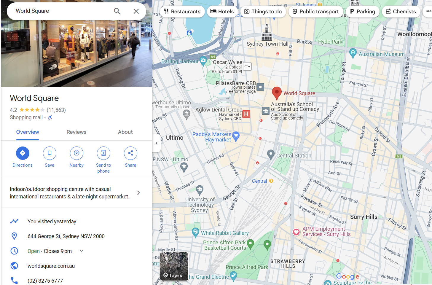
Task: Expand the shopping centre description arrow
Action: pyautogui.click(x=138, y=193)
